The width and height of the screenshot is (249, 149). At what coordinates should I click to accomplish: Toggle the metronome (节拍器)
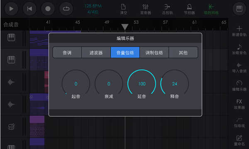[189, 9]
